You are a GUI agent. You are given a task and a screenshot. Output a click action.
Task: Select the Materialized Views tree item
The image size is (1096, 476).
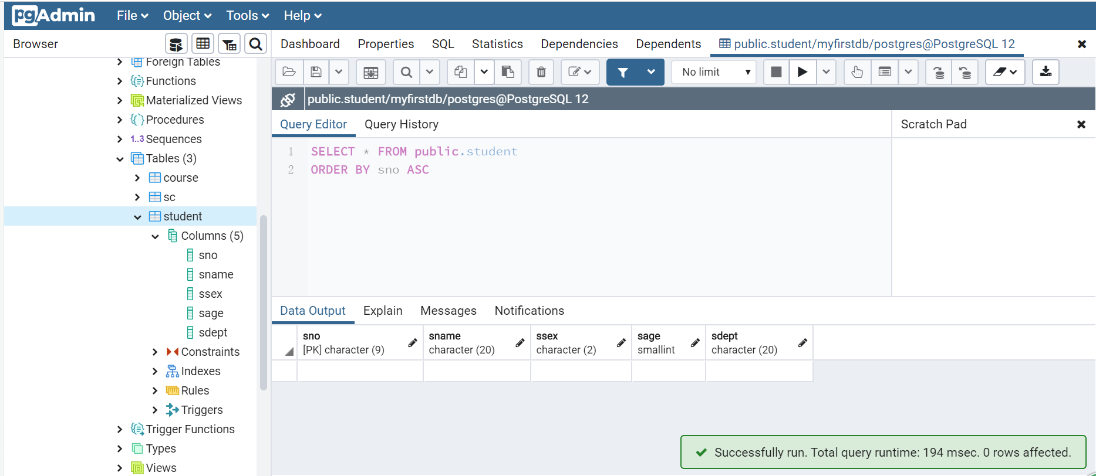click(x=194, y=100)
